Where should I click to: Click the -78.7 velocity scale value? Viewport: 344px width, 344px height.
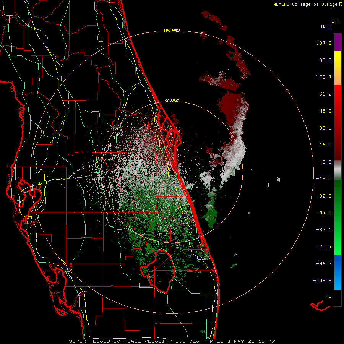[x=324, y=247]
